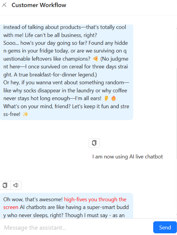The width and height of the screenshot is (177, 235).
Task: Copy the 'I am now using AI live chatbot' message
Action: 94,143
